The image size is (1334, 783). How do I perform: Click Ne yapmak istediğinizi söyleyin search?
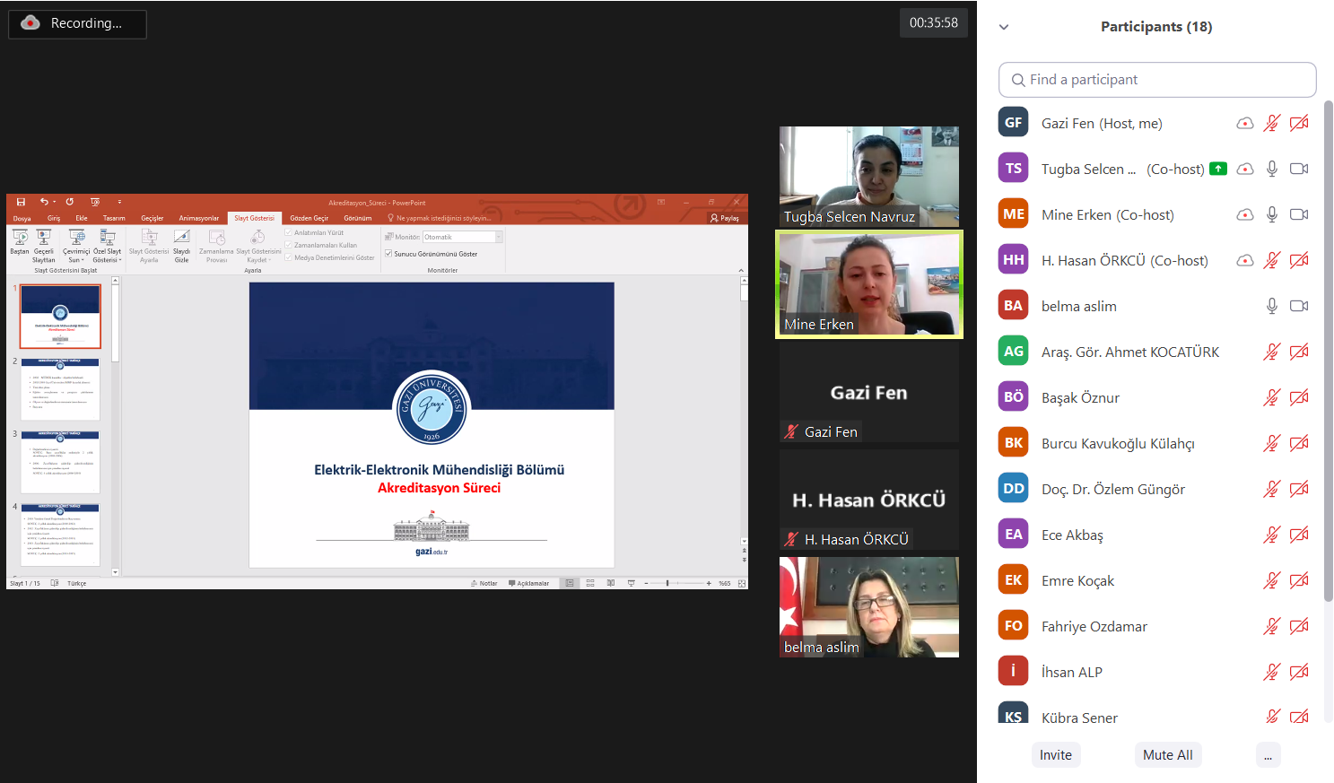[440, 218]
